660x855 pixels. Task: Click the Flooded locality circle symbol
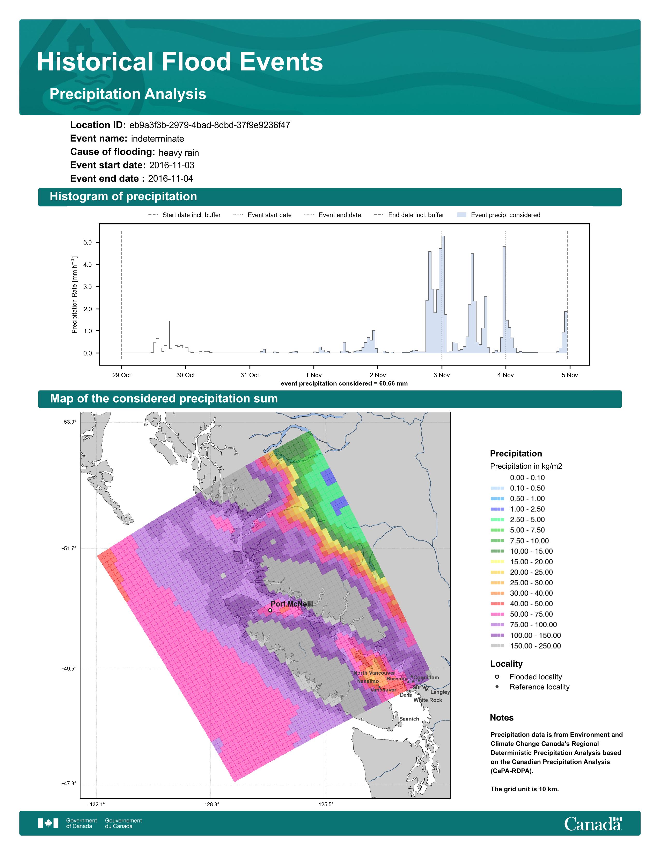click(497, 676)
